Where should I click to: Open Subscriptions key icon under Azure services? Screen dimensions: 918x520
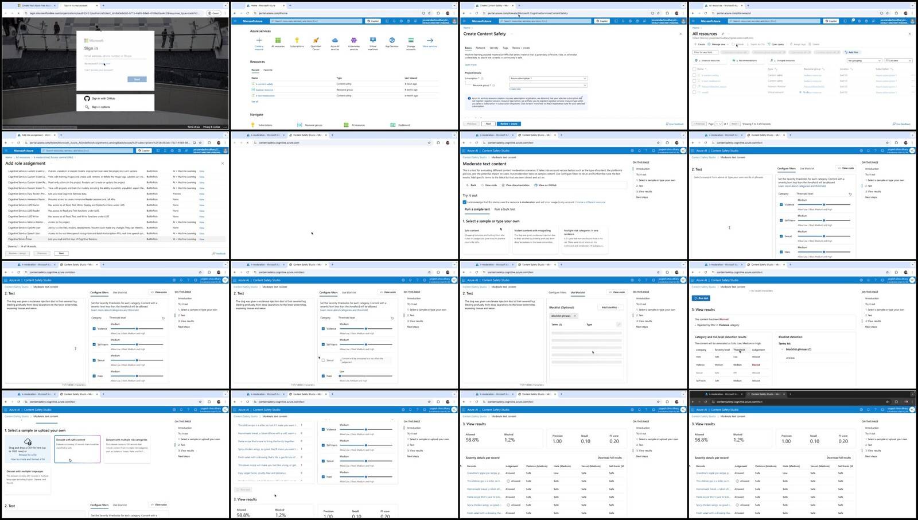(297, 40)
